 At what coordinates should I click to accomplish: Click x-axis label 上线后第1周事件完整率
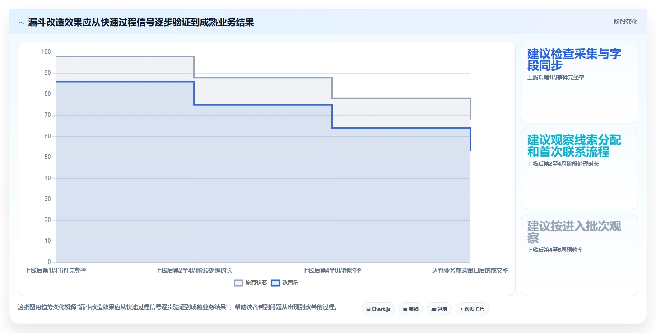[56, 270]
